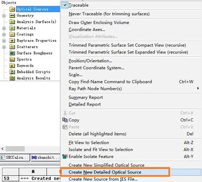The image size is (202, 182).
Task: Click the SECCalcu tab icon
Action: pyautogui.click(x=3, y=157)
